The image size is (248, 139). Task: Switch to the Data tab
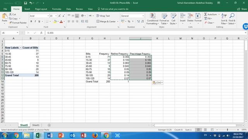tap(69, 9)
